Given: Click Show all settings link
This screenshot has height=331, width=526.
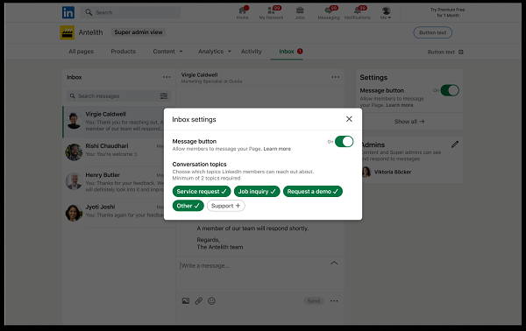Looking at the screenshot, I should point(409,121).
